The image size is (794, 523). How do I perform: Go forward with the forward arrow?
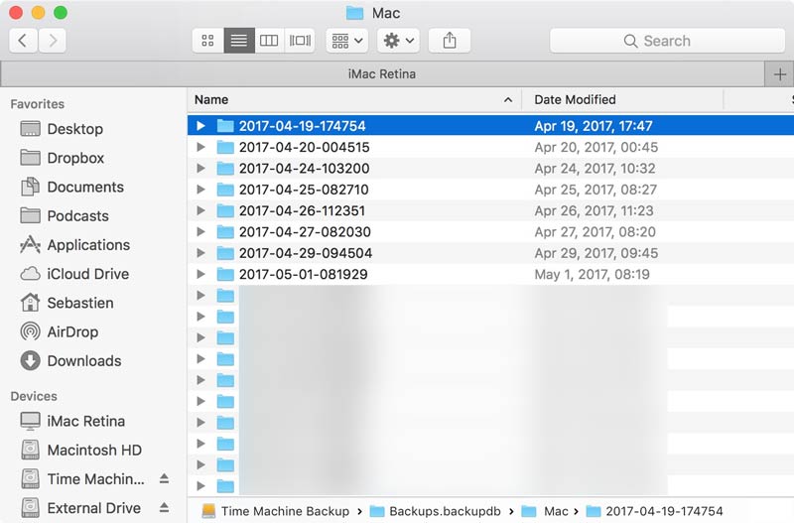point(53,41)
